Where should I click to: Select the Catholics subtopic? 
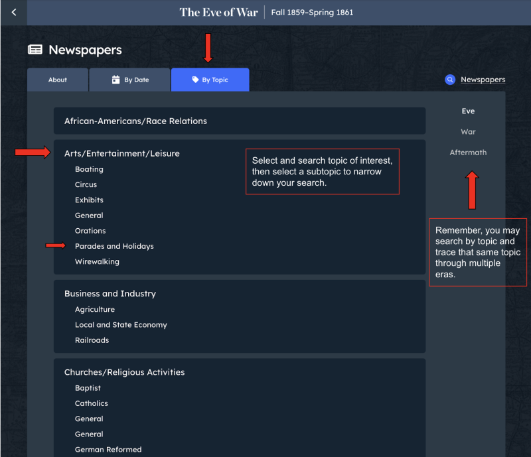click(91, 403)
